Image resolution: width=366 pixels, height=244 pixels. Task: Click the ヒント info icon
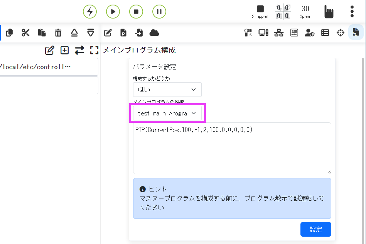point(143,189)
